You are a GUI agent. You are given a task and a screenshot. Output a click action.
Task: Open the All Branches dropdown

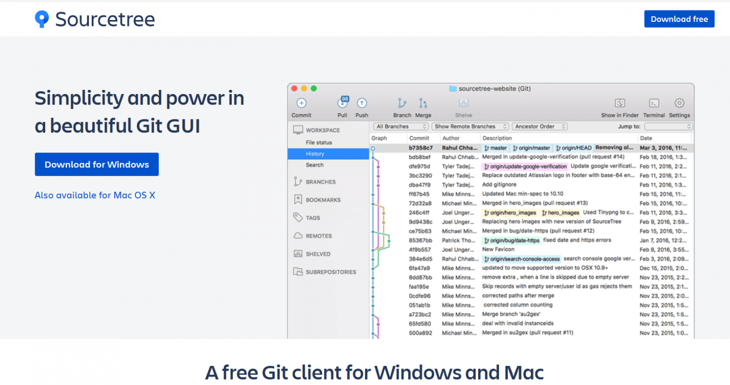pos(400,126)
